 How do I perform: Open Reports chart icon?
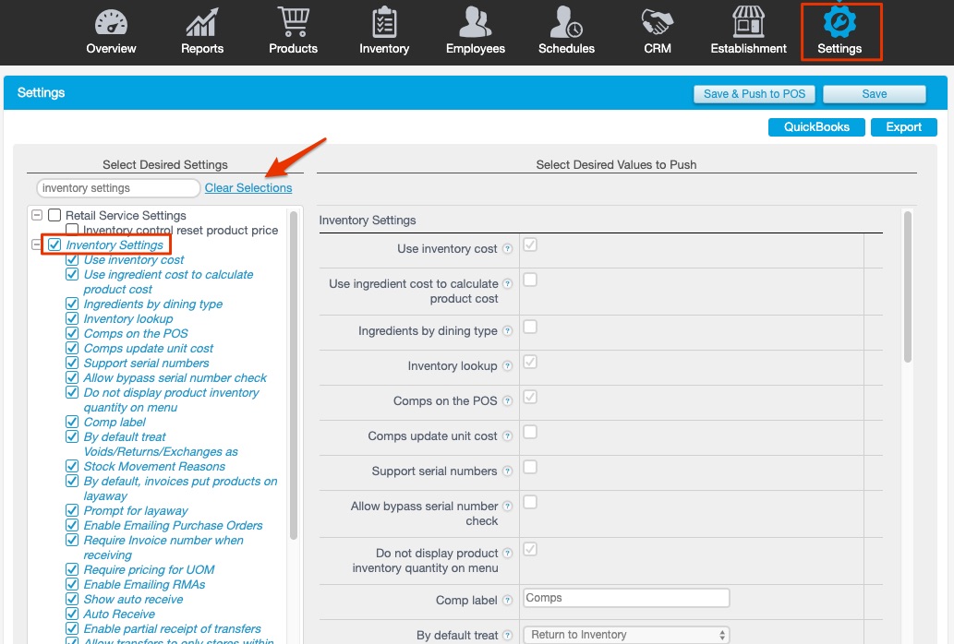tap(201, 22)
